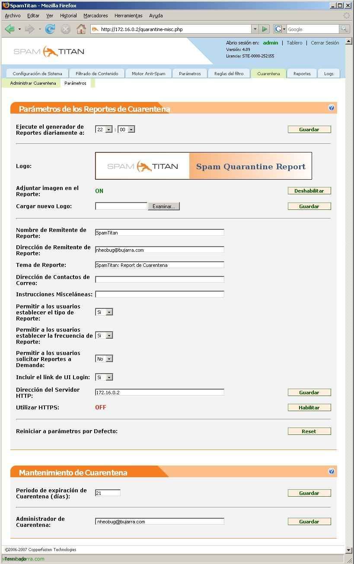Open dropdown for on-demand reports set to No
354x564 pixels.
coord(104,358)
